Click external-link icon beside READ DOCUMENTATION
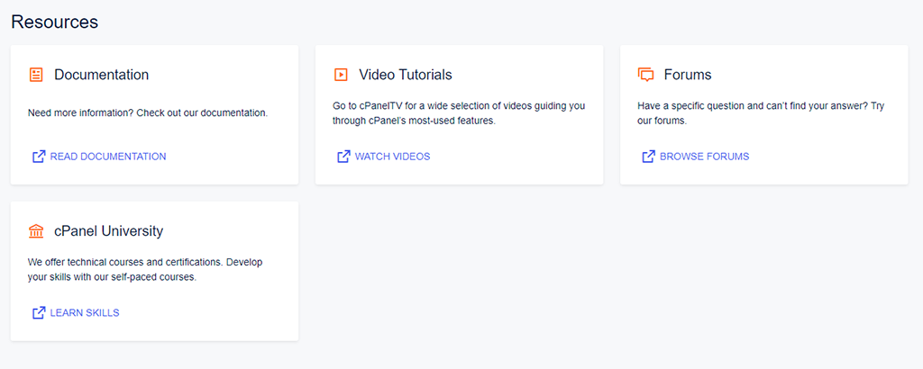Image resolution: width=923 pixels, height=369 pixels. 39,157
